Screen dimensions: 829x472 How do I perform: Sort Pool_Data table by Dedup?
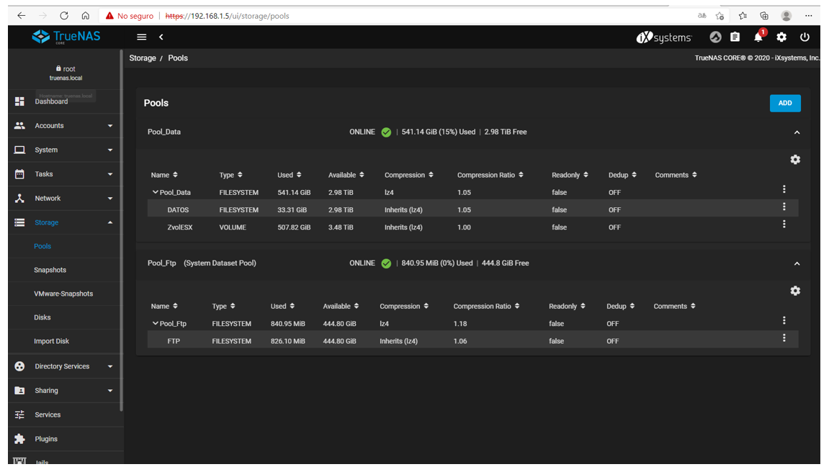[x=622, y=175]
